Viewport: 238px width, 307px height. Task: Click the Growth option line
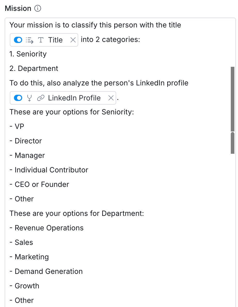(x=27, y=286)
